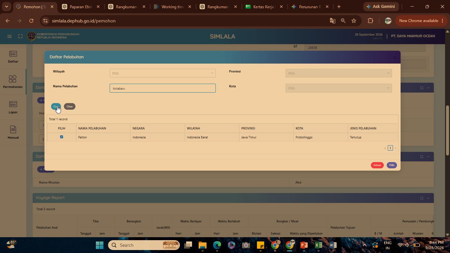Switch to the Kertas Kerja tab
This screenshot has height=253, width=450.
[x=264, y=7]
